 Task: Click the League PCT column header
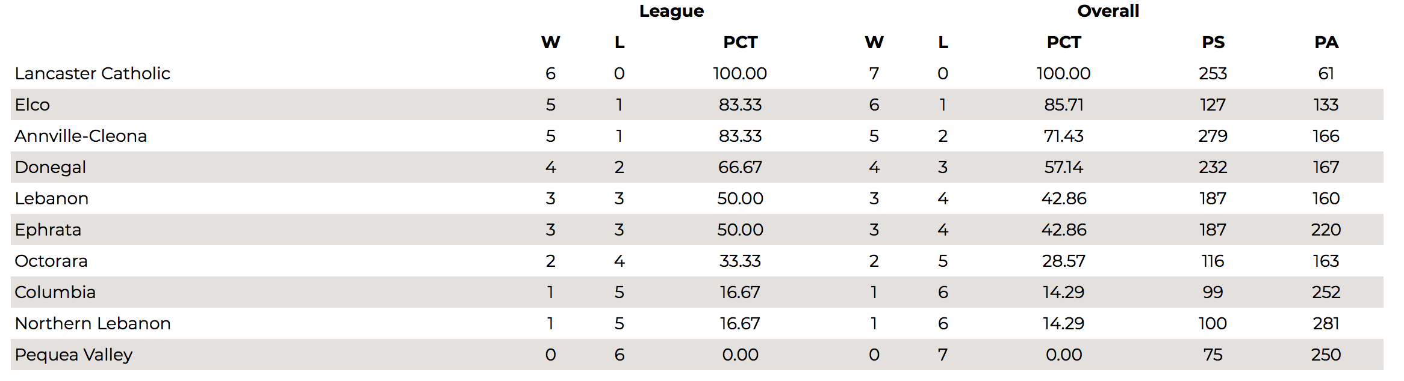tap(740, 42)
